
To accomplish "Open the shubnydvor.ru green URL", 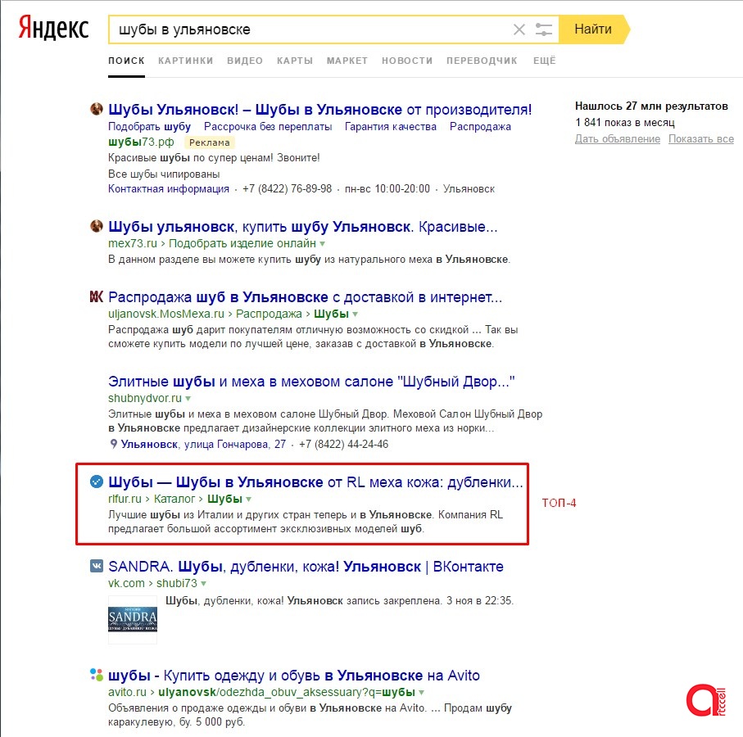I will (x=144, y=398).
